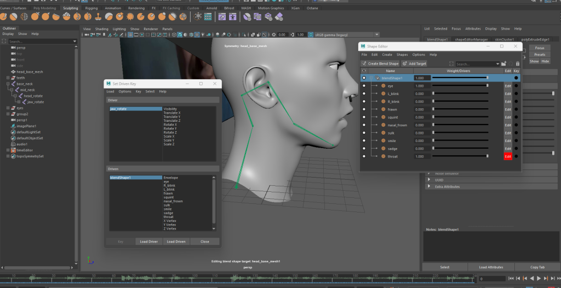Collapse the base_neck joint hierarchy

tap(8, 84)
